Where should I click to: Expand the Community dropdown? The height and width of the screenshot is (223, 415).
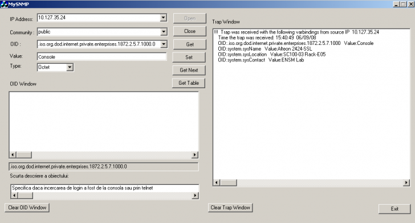click(164, 32)
